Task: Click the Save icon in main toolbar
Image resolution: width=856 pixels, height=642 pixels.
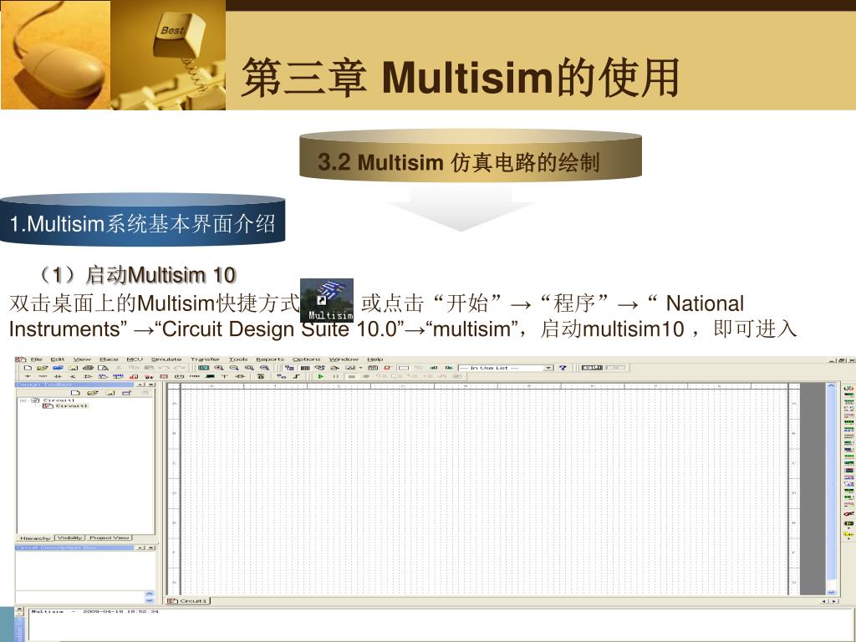Action: pos(74,368)
